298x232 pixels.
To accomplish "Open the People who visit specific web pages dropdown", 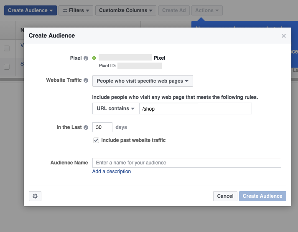I will (x=143, y=81).
